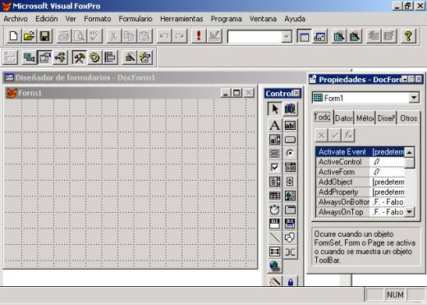Click the properties list scroll down arrow
Screen dimensions: 427x305
point(410,212)
